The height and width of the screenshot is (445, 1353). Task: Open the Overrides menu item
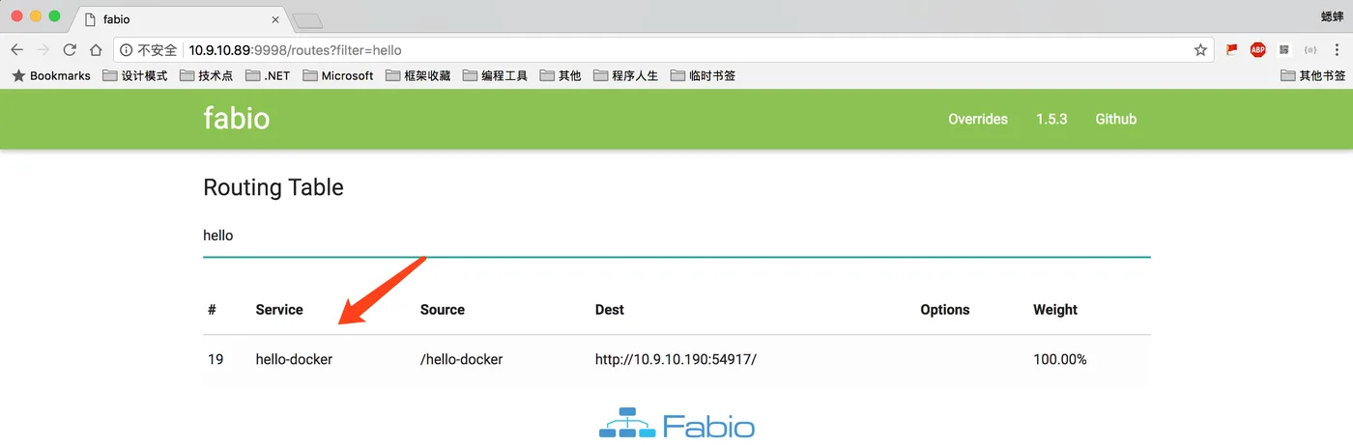tap(977, 120)
